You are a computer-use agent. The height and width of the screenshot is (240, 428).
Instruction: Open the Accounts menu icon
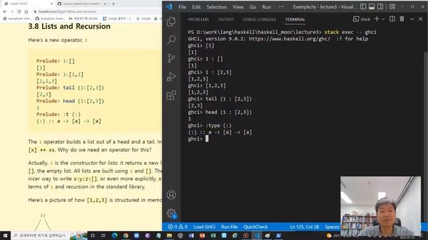171,195
